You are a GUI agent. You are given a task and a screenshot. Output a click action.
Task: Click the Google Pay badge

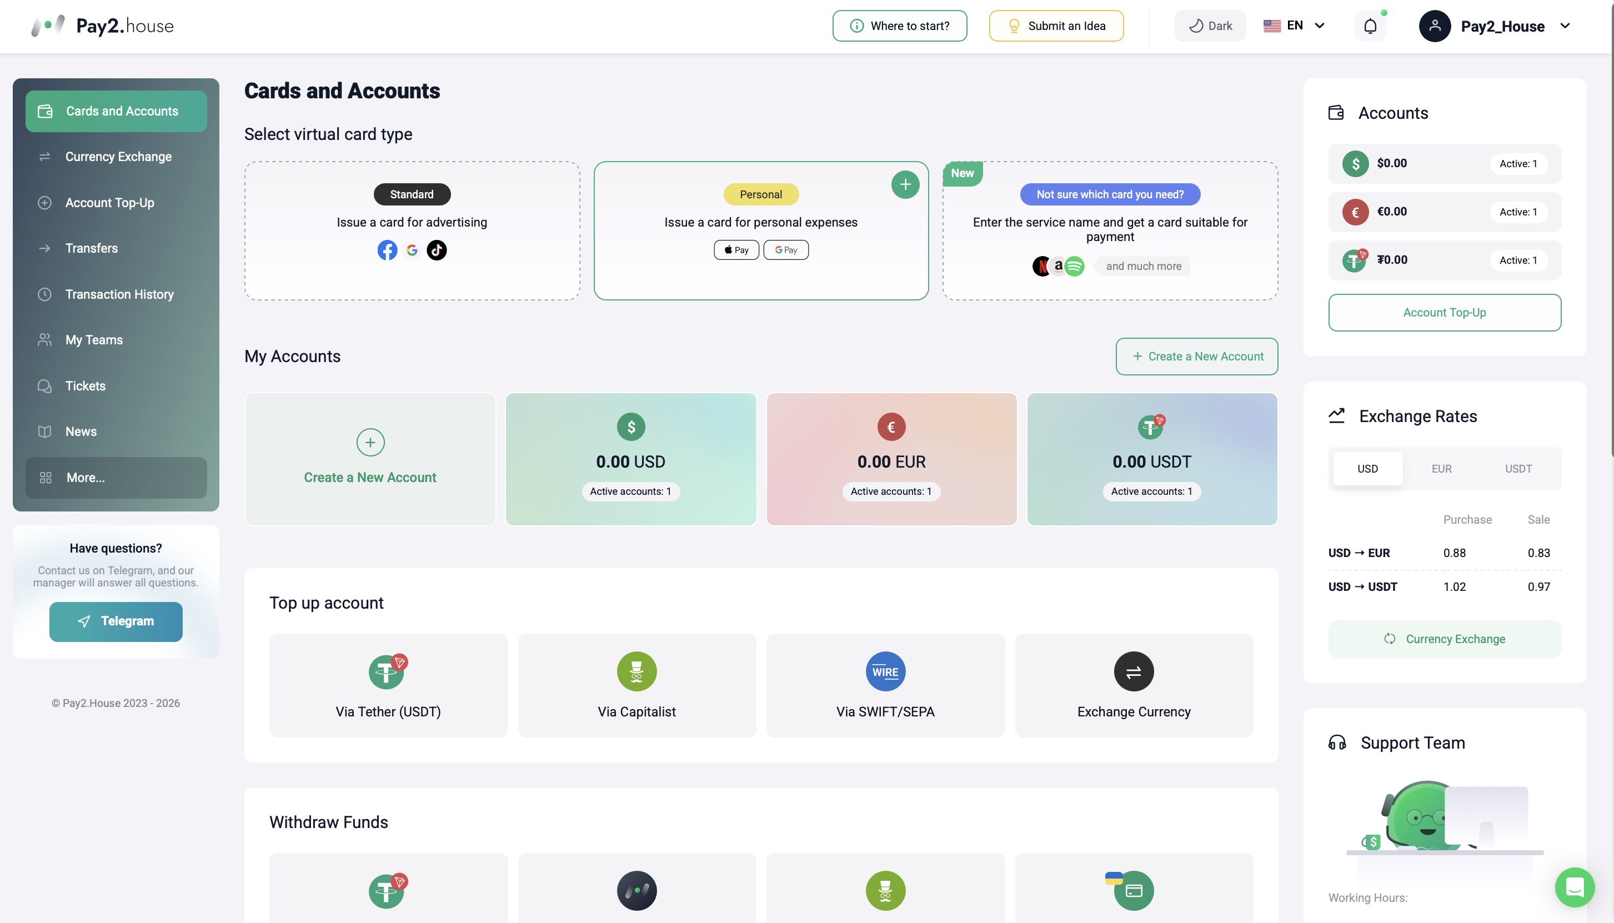[786, 250]
